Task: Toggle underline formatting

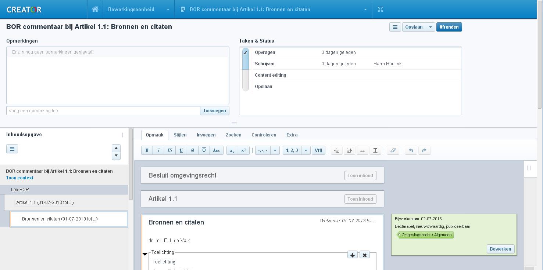Action: 181,150
